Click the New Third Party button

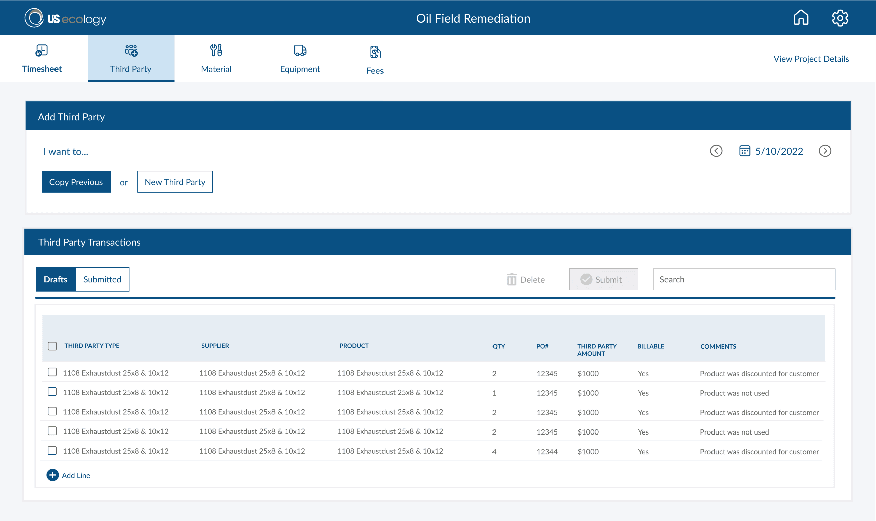pyautogui.click(x=175, y=182)
